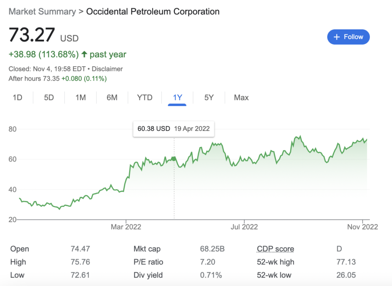Click the Jul 2022 axis label

coord(244,227)
